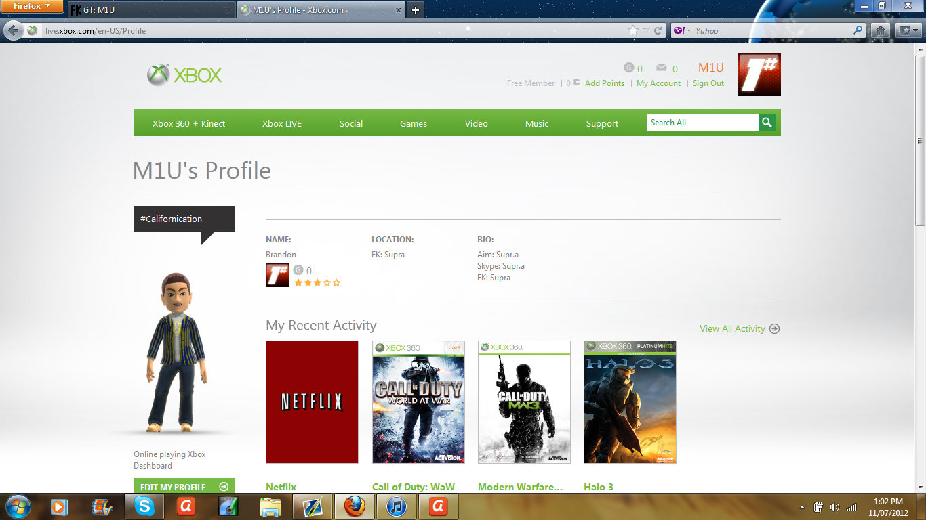Open the Video menu
This screenshot has width=926, height=520.
477,123
